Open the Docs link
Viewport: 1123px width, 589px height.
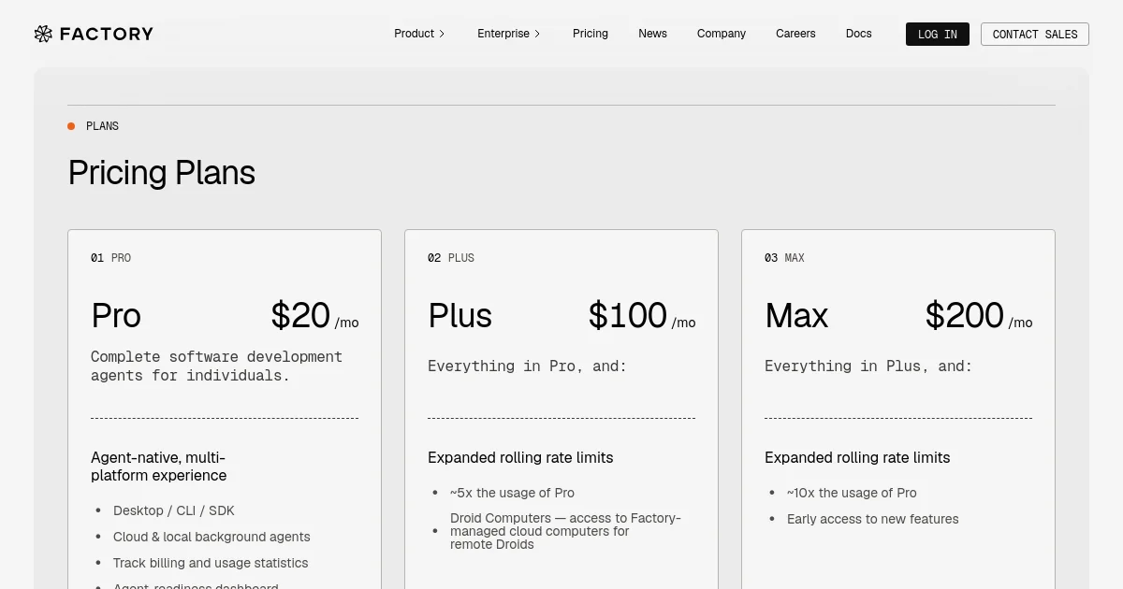coord(858,34)
